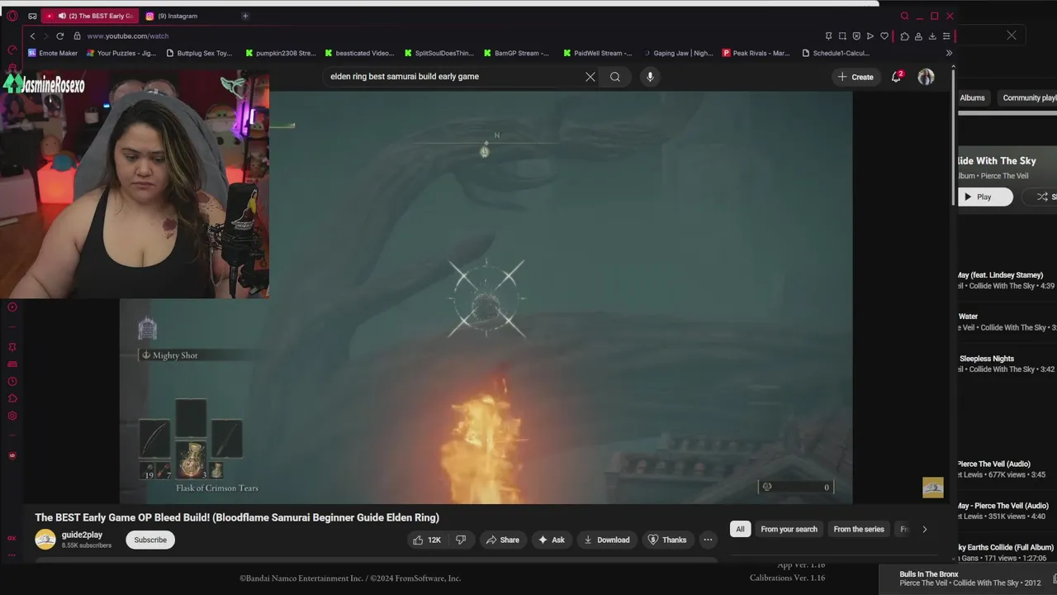Take a snapshot with the capture icon
The height and width of the screenshot is (595, 1057).
point(842,36)
